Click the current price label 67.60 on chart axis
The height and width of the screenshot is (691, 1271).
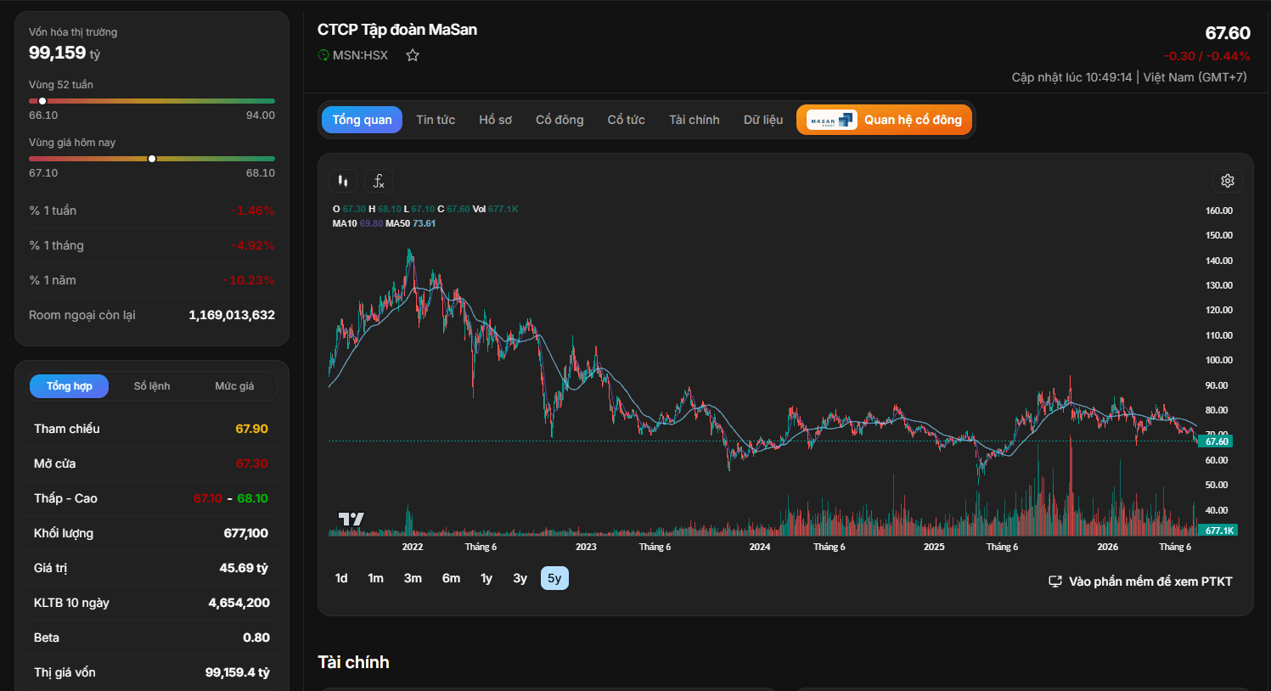(x=1216, y=441)
